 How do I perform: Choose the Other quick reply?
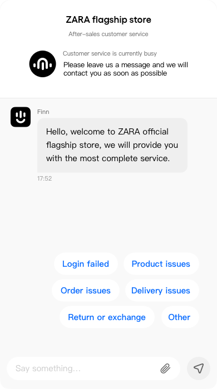click(179, 317)
